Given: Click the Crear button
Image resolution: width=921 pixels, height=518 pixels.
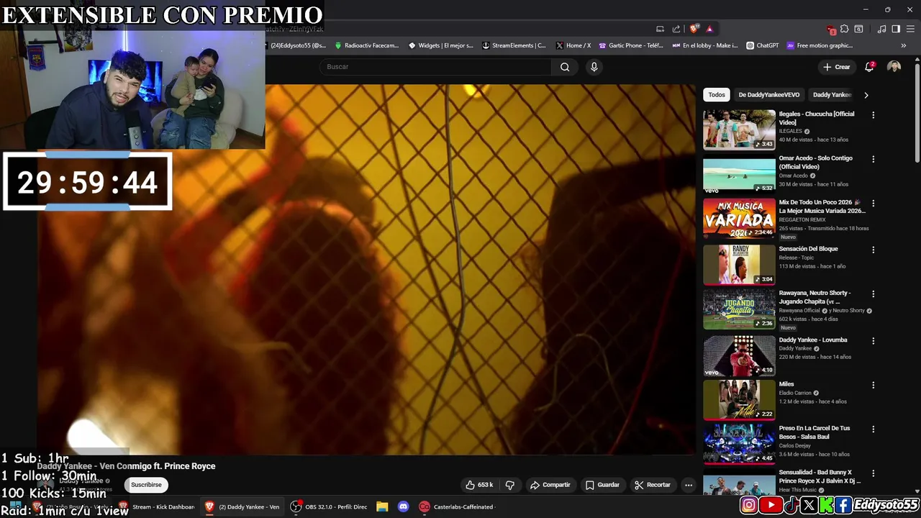Looking at the screenshot, I should (837, 67).
